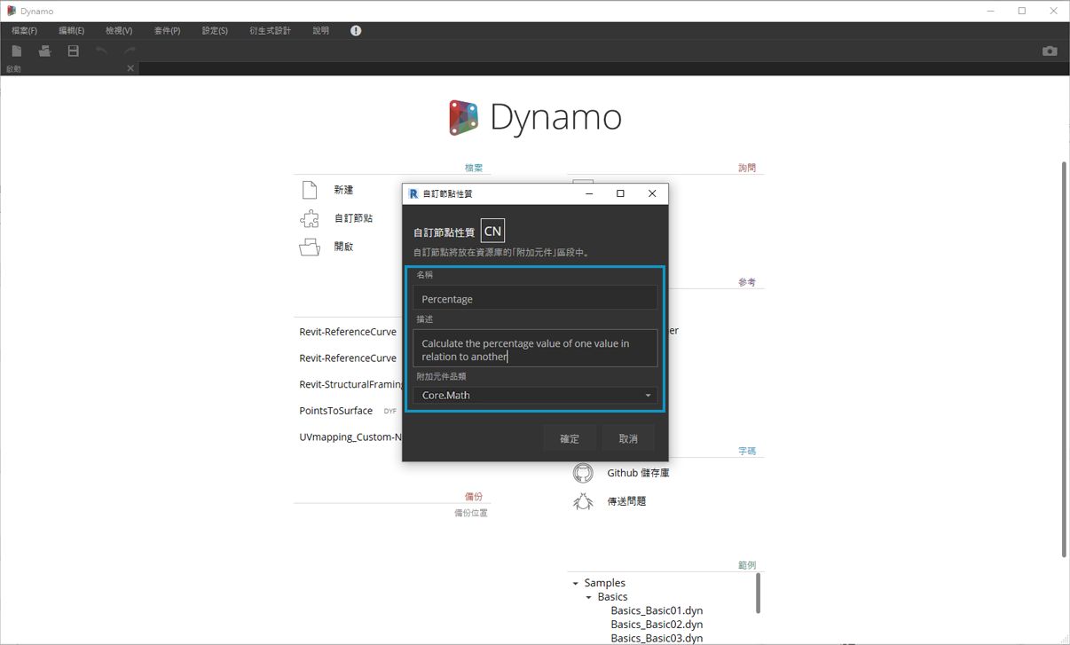Screen dimensions: 1070x645
Task: Click the Samples list scrollbar
Action: 759,593
